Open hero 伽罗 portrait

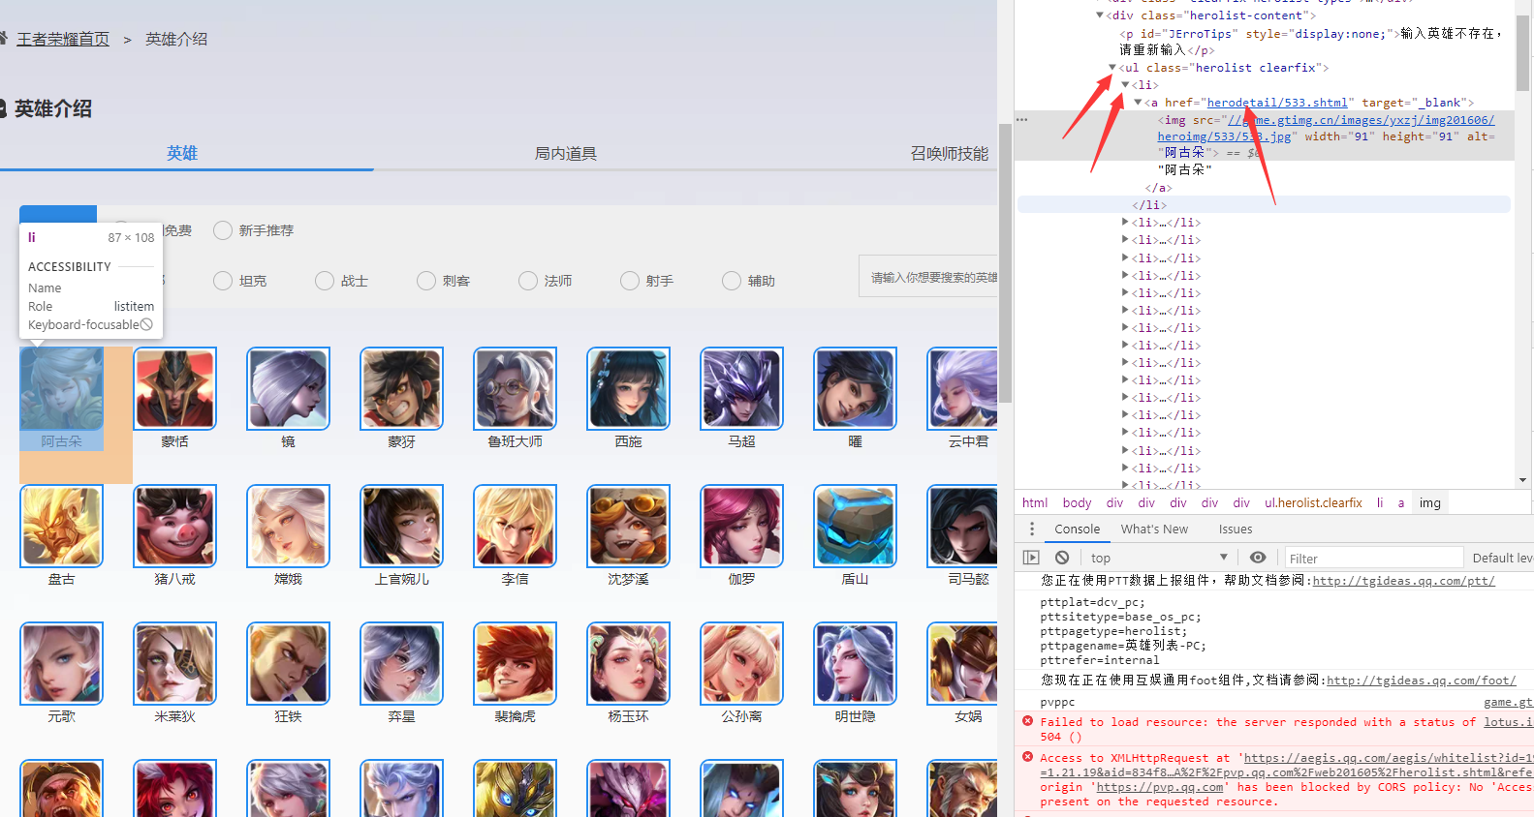(741, 526)
